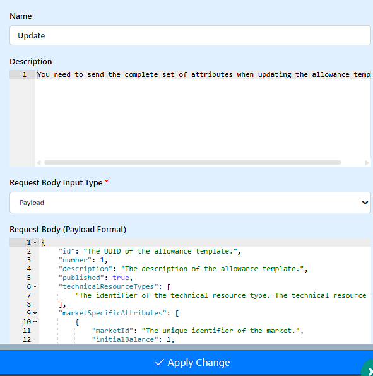The width and height of the screenshot is (373, 376).
Task: Click the "published" true value in payload
Action: click(x=121, y=278)
